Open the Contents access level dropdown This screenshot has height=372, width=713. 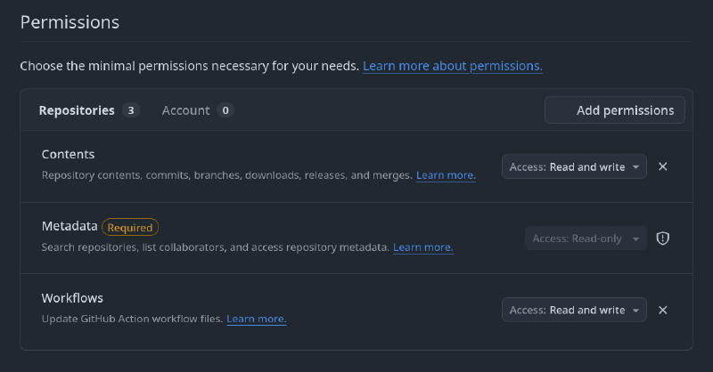coord(574,166)
